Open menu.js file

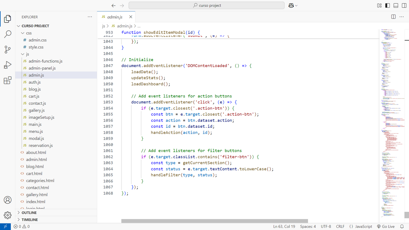click(56, 131)
